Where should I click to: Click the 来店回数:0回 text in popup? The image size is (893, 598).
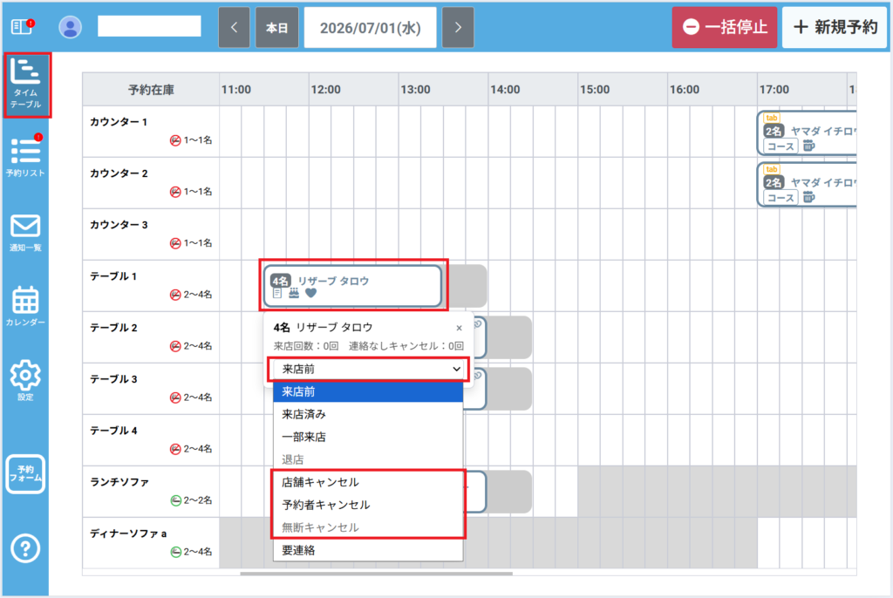pyautogui.click(x=306, y=346)
